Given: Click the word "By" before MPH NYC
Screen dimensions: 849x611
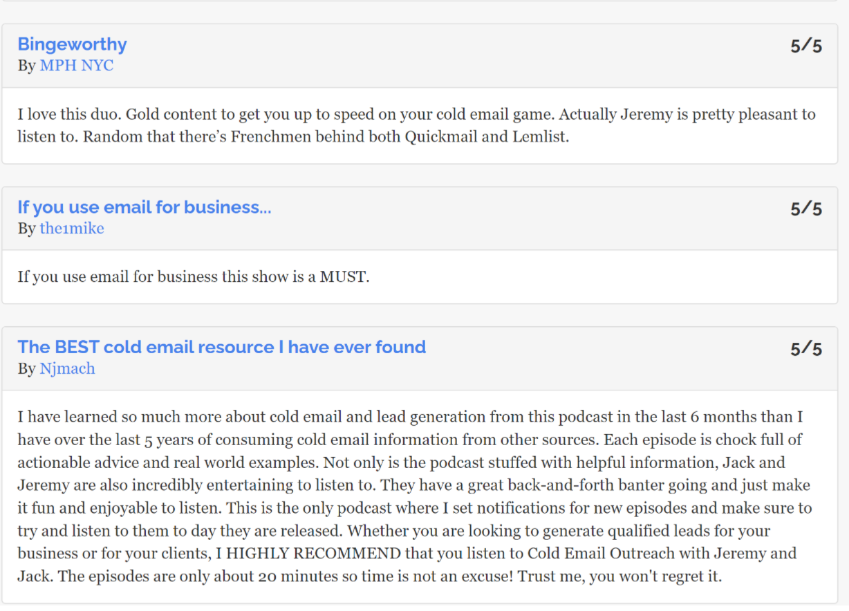Looking at the screenshot, I should coord(26,66).
